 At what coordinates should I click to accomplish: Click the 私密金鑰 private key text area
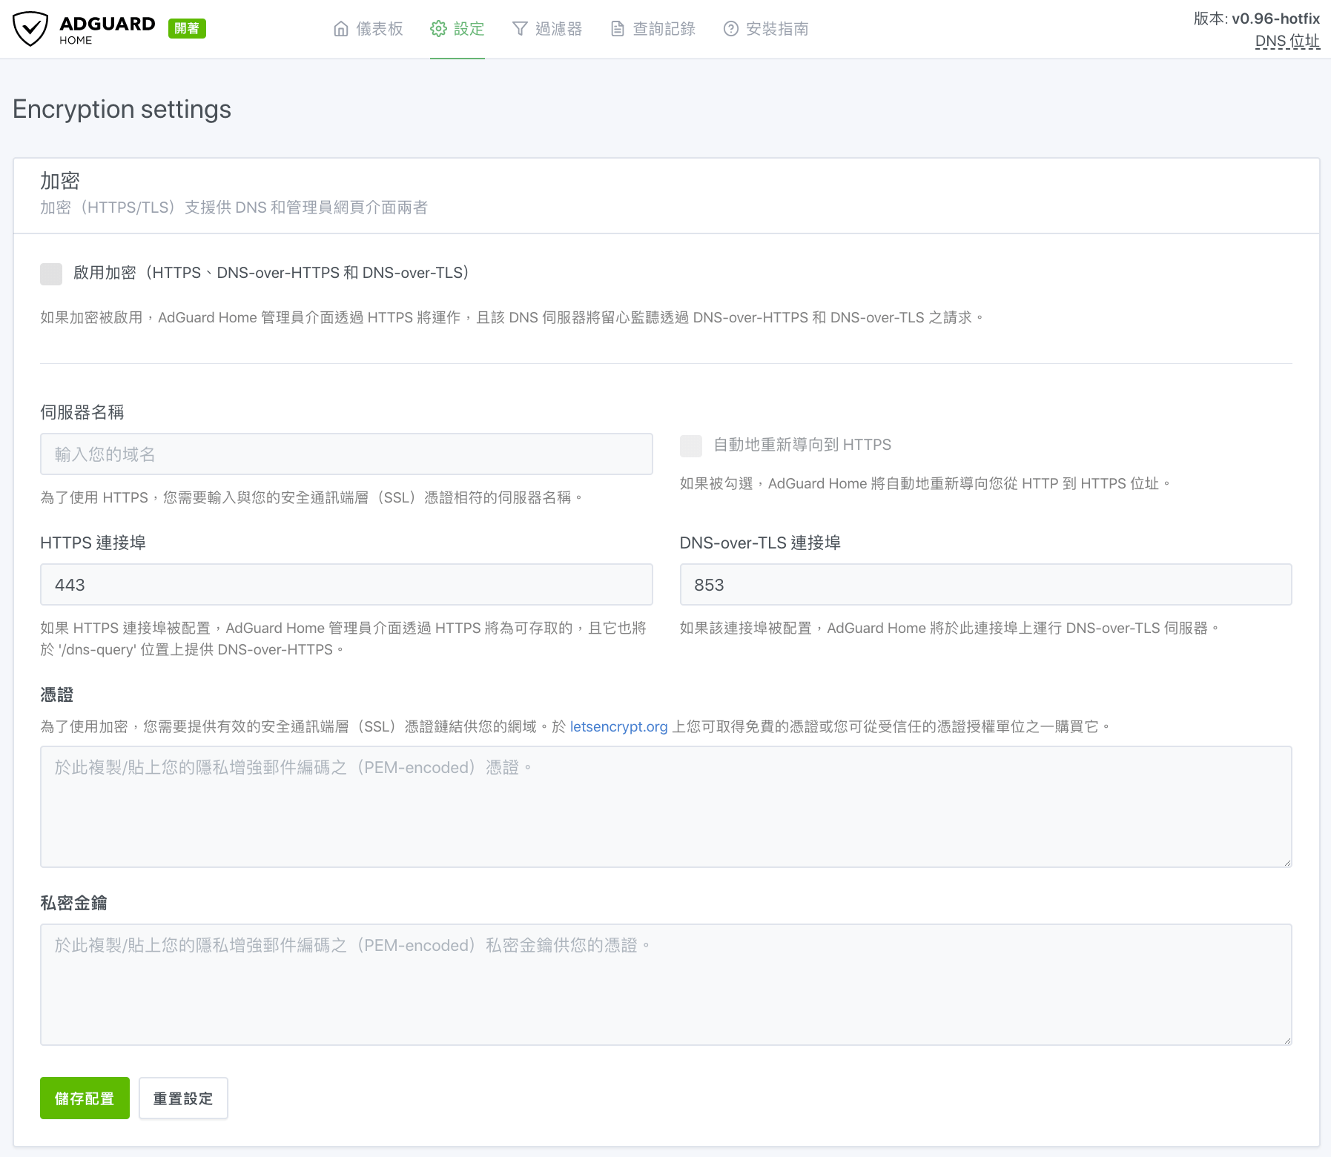point(666,985)
